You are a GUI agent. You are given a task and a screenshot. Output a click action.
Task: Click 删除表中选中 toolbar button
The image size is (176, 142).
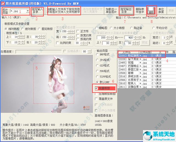[140, 11]
